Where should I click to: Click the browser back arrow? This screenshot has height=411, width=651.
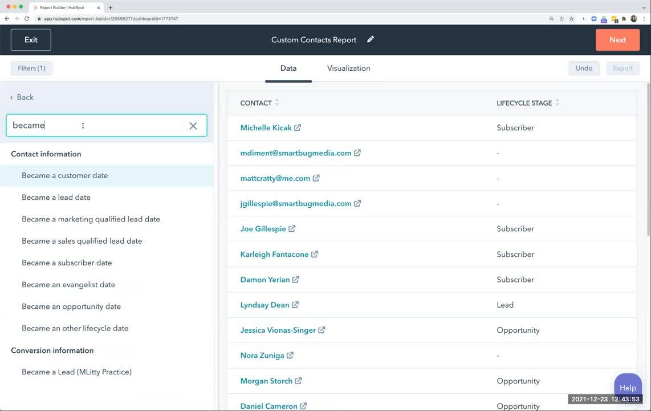tap(7, 19)
